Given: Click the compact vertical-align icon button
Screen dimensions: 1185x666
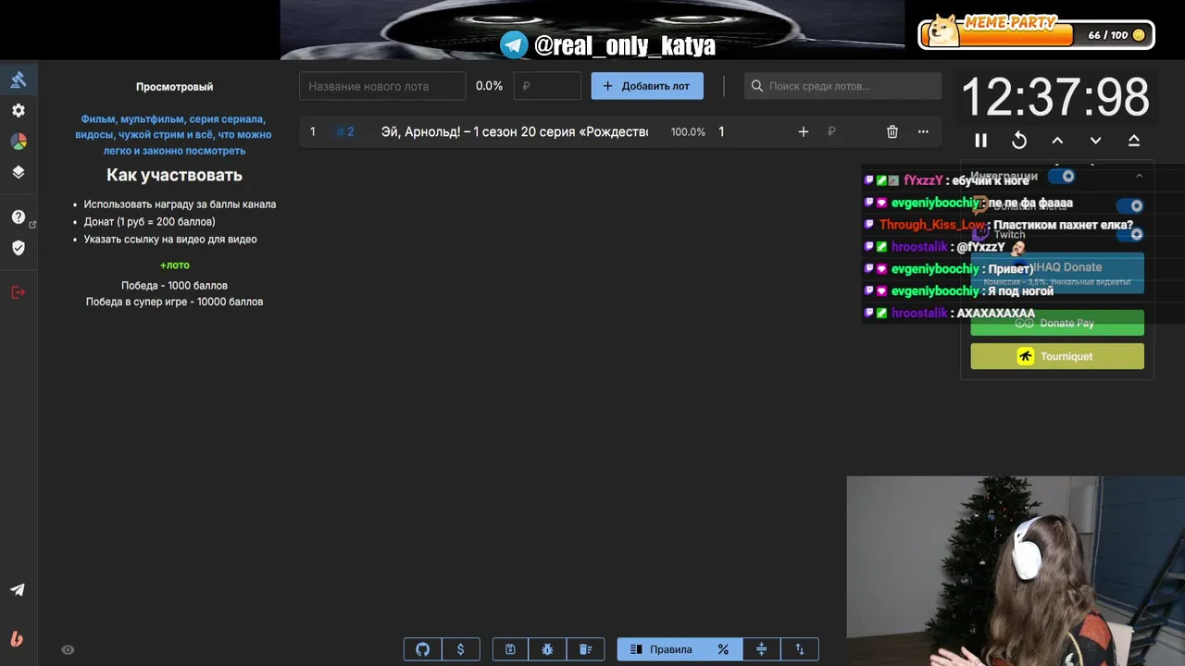Looking at the screenshot, I should pos(762,649).
